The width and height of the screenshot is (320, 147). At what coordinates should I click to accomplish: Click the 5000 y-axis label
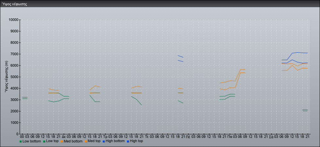(14, 77)
